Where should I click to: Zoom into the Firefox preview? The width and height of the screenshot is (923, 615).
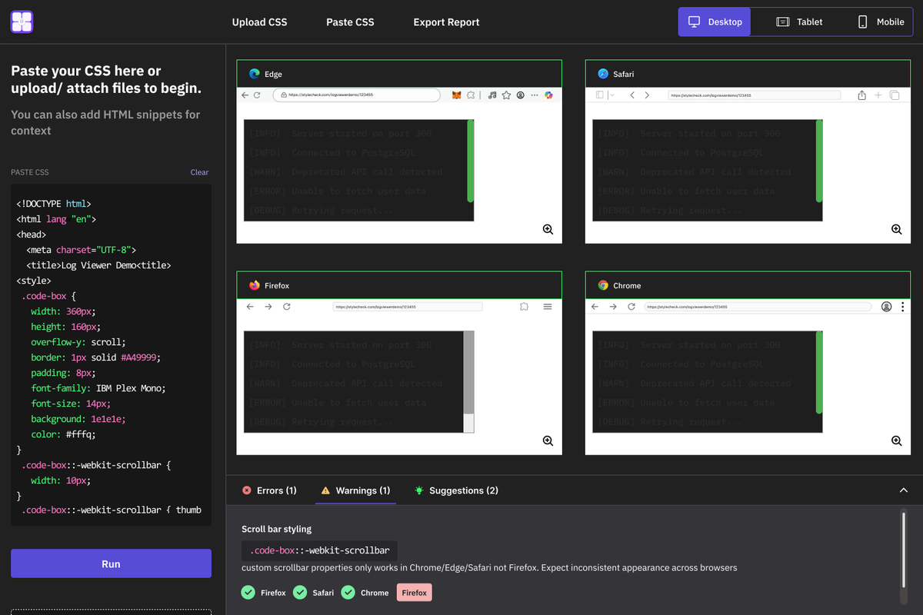548,440
